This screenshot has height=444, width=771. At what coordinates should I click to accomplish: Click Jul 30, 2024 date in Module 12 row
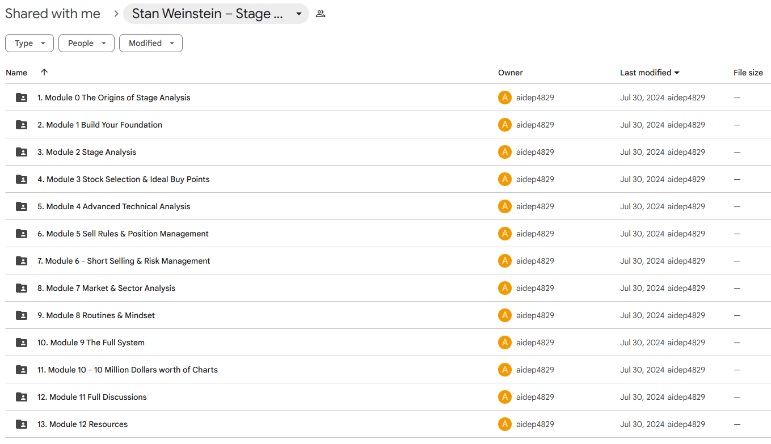tap(642, 424)
